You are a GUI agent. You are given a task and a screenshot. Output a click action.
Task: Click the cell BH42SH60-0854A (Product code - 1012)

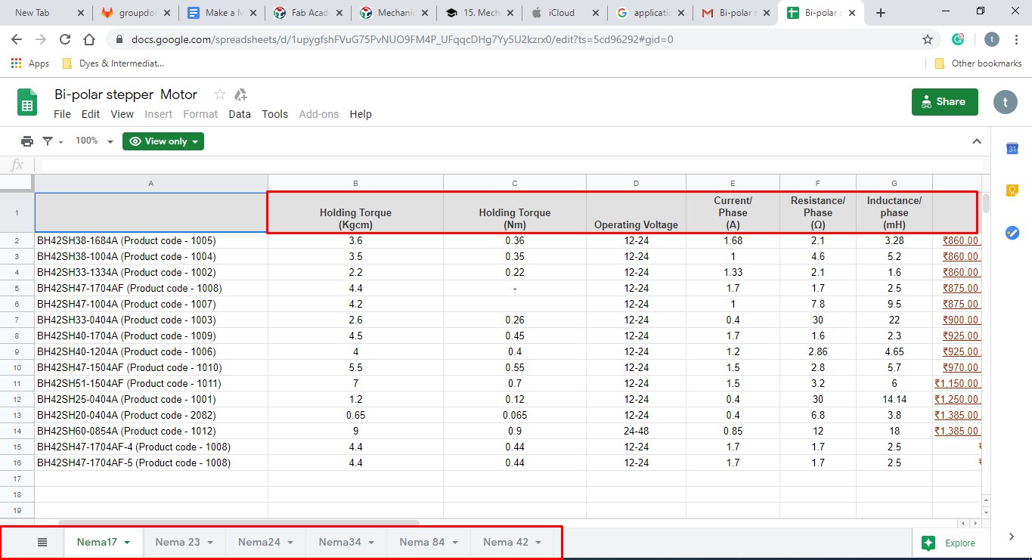pos(151,431)
